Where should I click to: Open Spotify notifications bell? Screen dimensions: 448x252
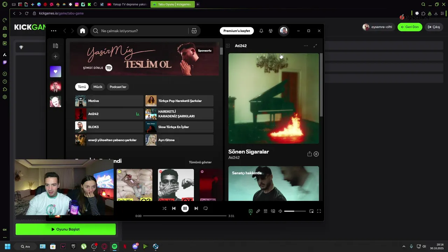point(261,31)
